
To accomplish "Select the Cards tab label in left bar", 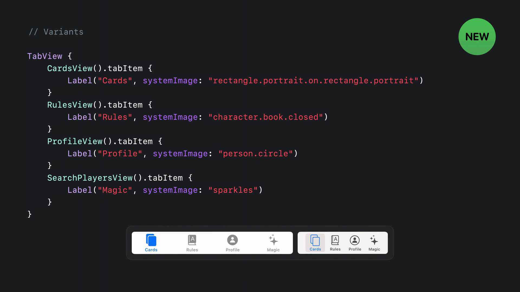I will pyautogui.click(x=151, y=250).
